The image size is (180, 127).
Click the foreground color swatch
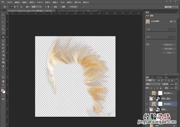[3, 90]
